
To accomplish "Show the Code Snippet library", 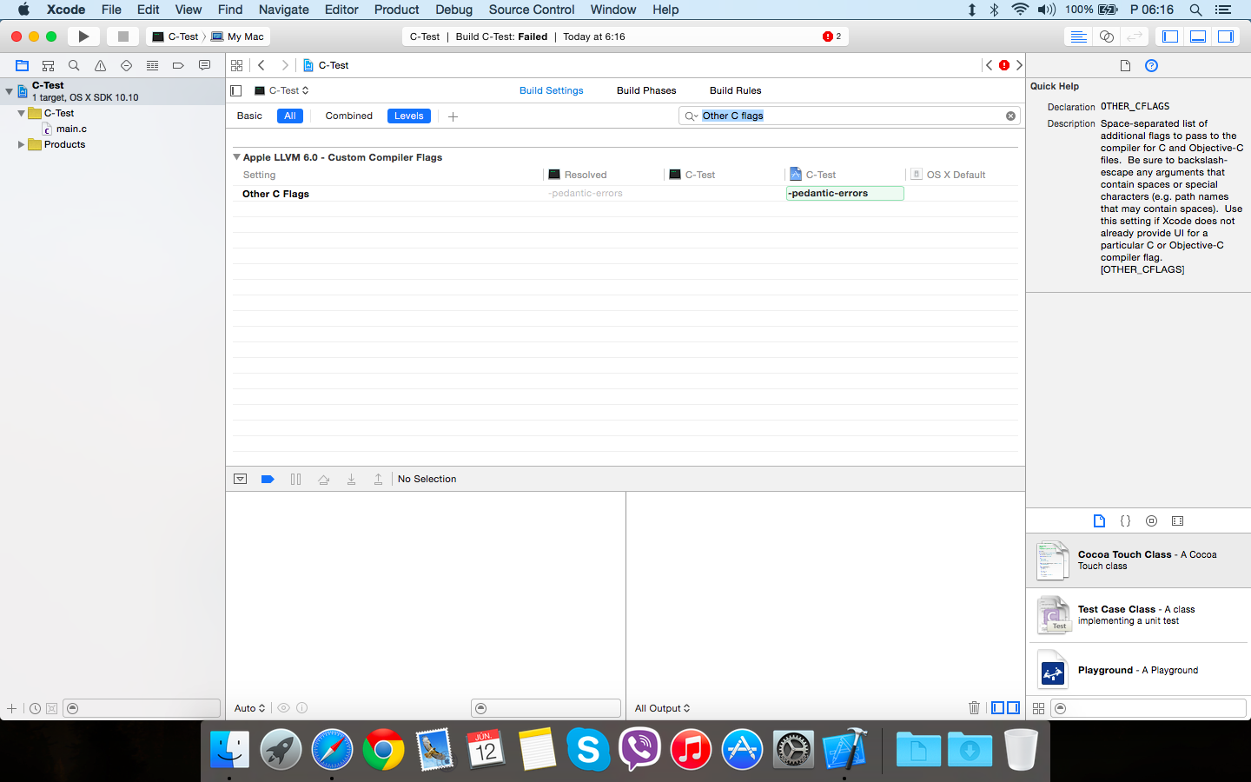I will (1125, 520).
